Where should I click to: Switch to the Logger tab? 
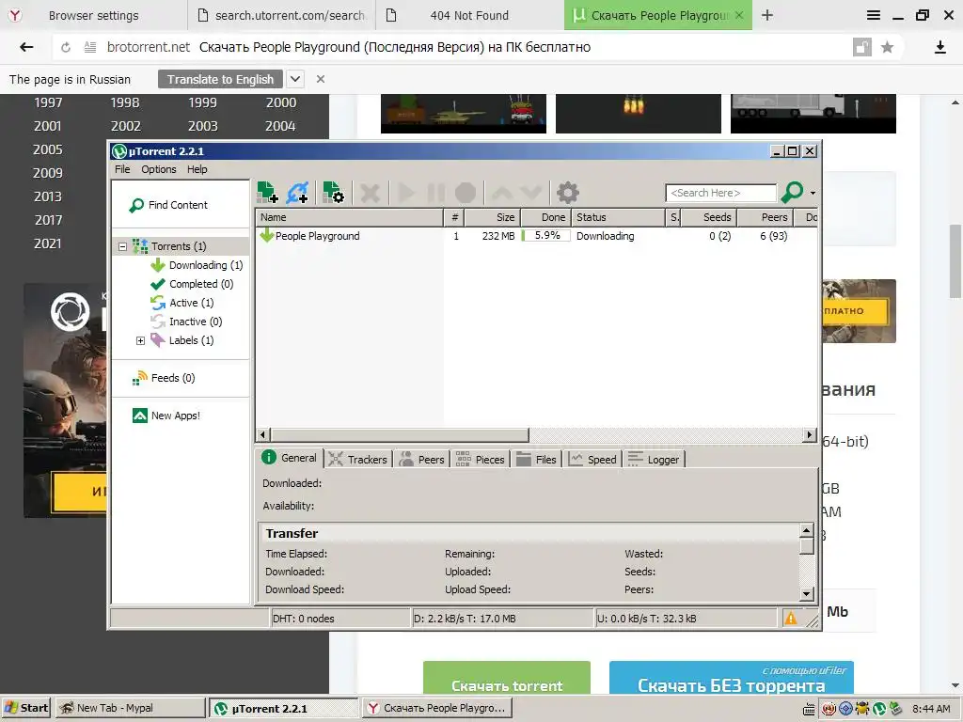pyautogui.click(x=654, y=460)
